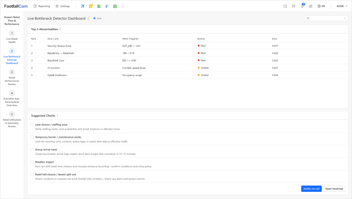Open the green table module icon

tap(99, 6)
